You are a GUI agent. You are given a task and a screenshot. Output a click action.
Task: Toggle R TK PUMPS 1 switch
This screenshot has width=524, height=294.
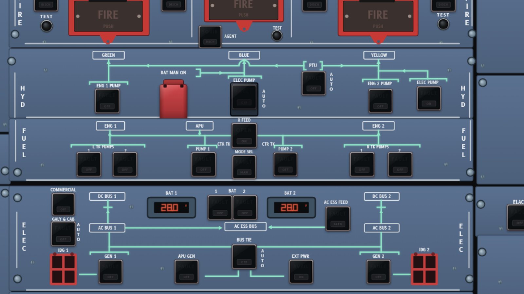[x=362, y=164]
